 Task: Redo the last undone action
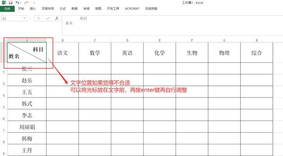click(x=26, y=2)
